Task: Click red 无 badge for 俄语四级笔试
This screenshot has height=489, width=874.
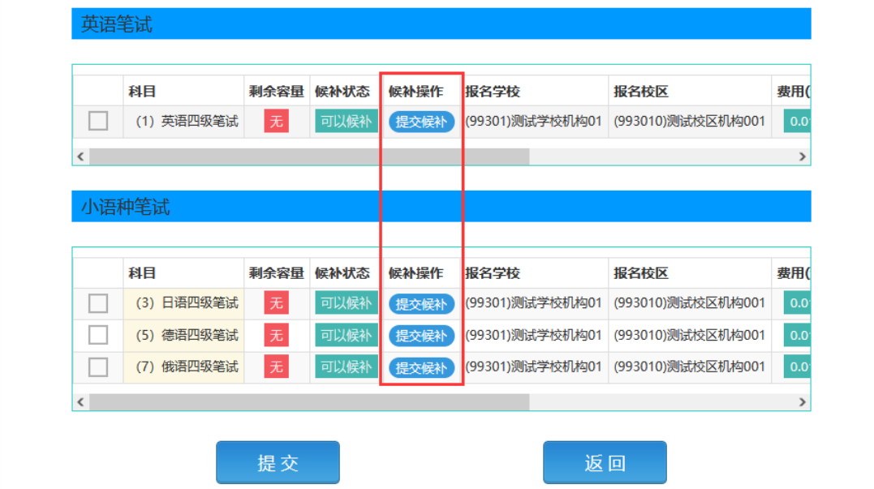Action: (x=276, y=367)
